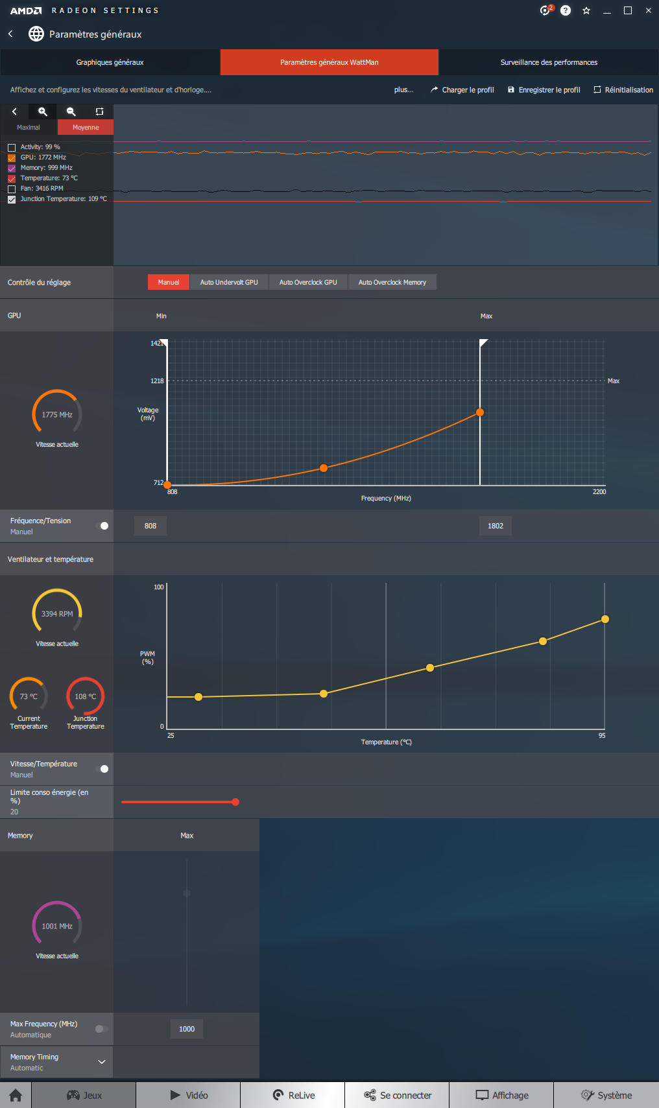Adjust the Limite conso énergie slider handle

pos(235,802)
